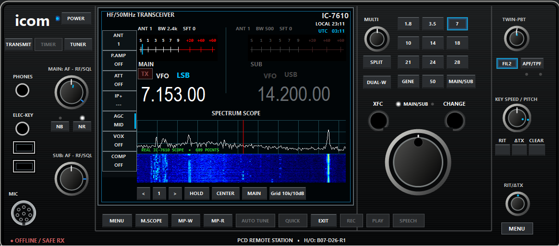Click the MP-R memo pad read

click(x=218, y=221)
